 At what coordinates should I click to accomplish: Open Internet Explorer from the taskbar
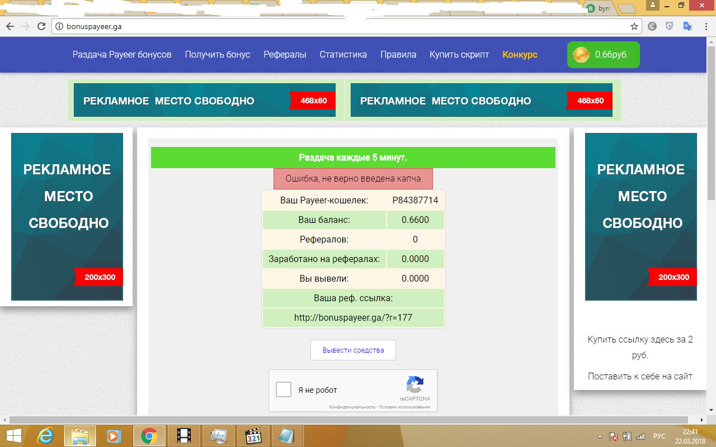tap(46, 435)
